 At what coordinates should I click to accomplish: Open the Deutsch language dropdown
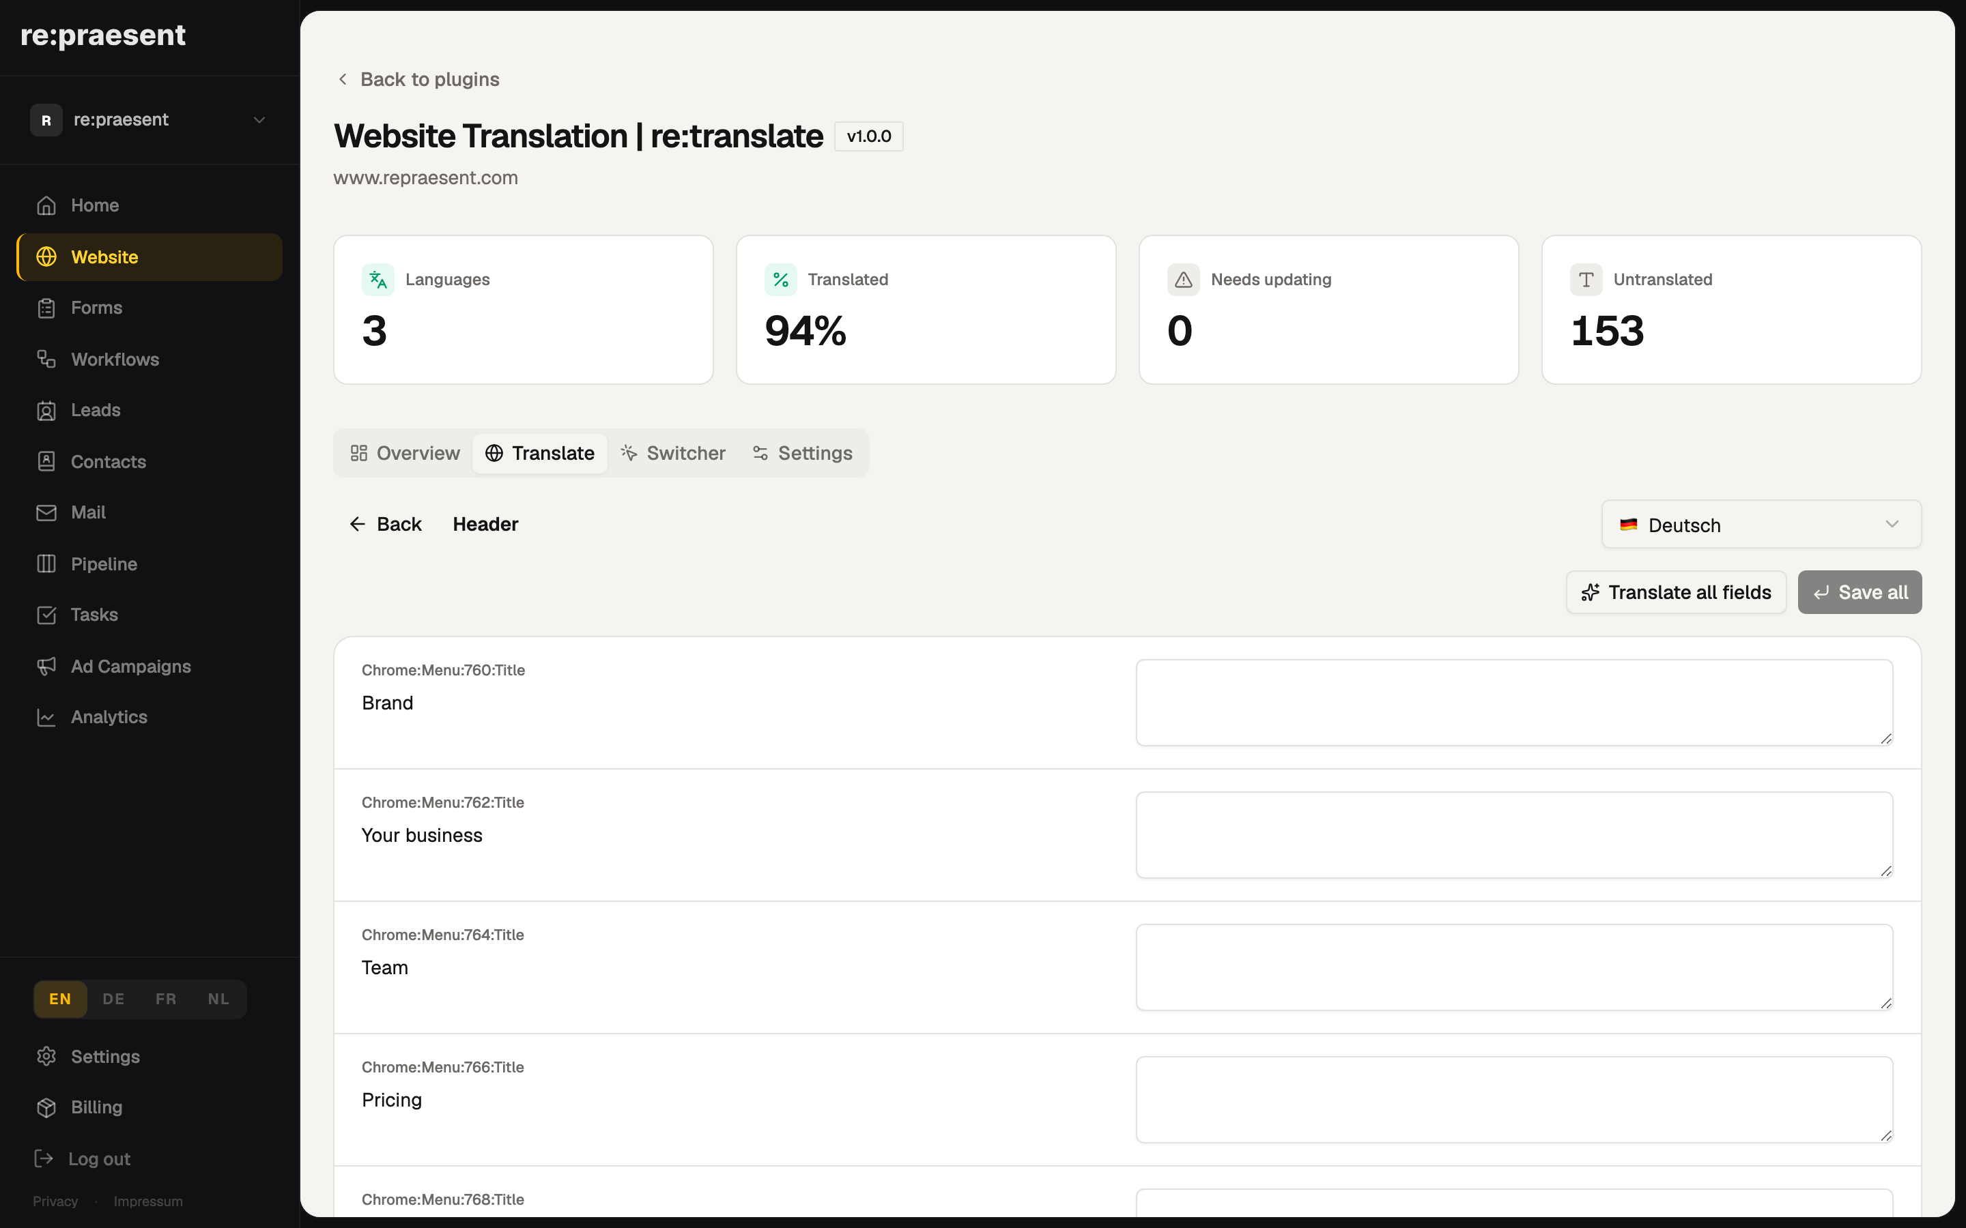point(1761,525)
